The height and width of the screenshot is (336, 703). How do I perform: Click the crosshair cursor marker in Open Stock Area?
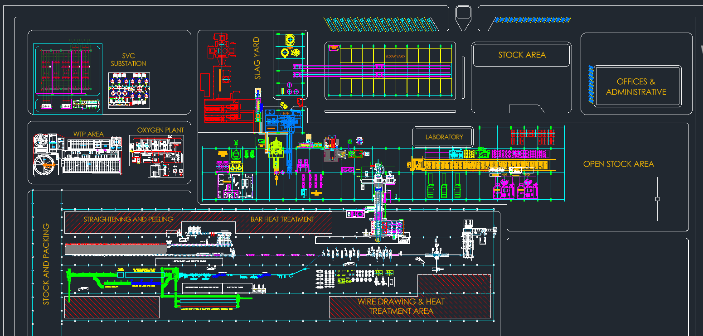(x=658, y=198)
